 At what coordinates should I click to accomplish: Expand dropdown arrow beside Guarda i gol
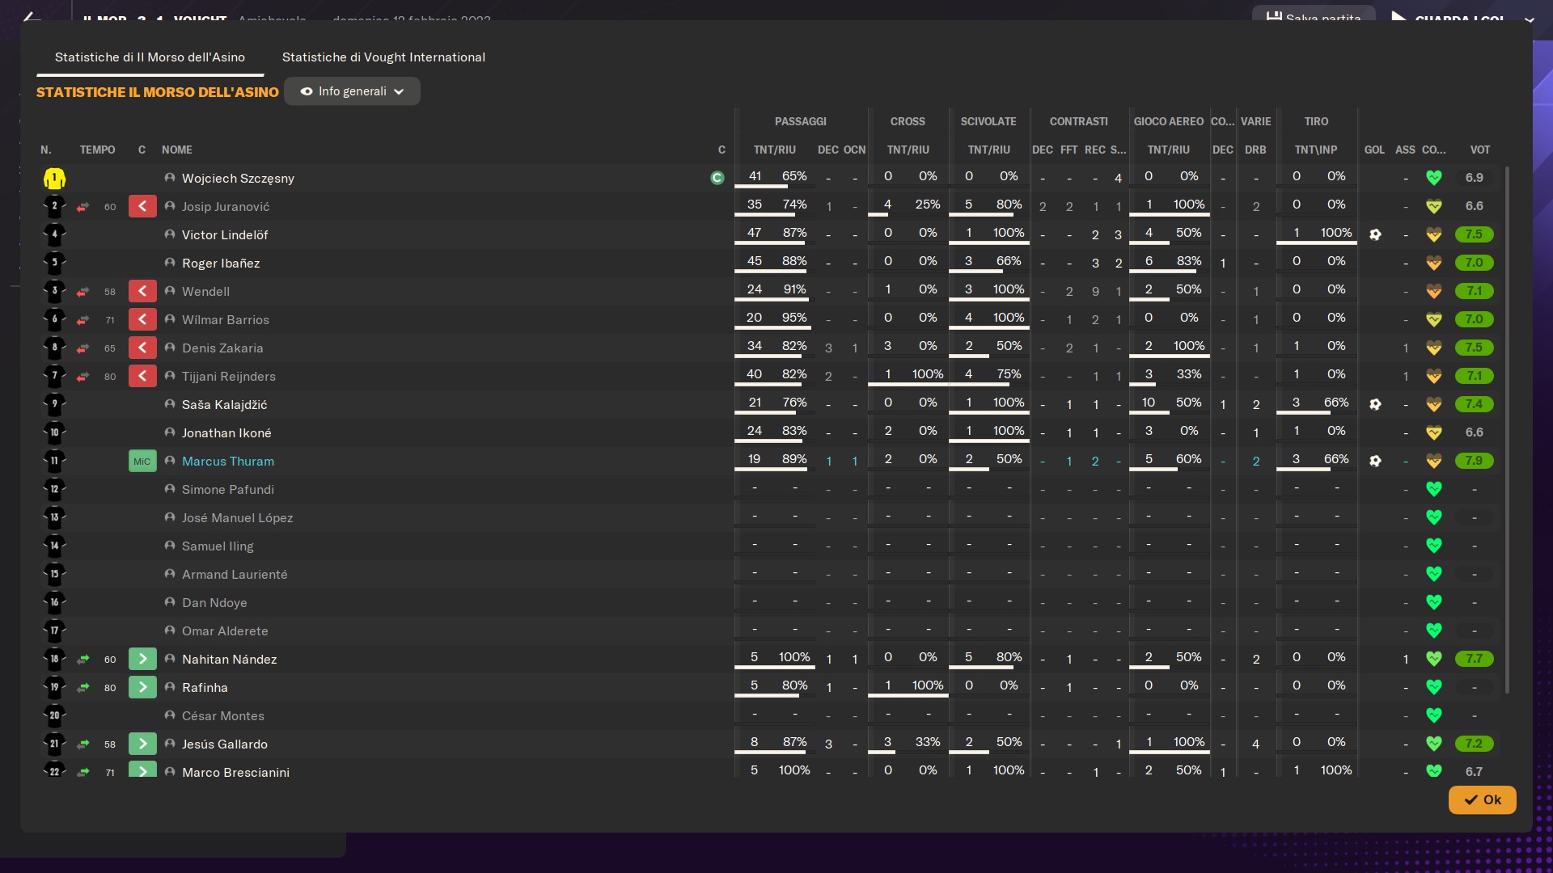pos(1529,19)
